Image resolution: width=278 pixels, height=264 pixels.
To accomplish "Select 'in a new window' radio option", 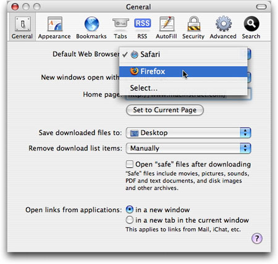I will click(x=130, y=210).
